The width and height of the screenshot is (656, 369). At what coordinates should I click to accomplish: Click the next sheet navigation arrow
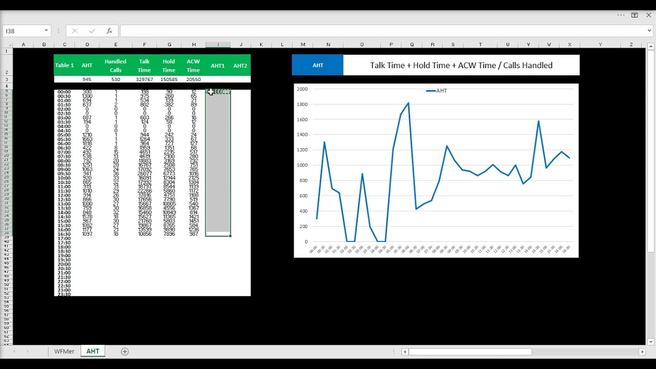coord(28,352)
